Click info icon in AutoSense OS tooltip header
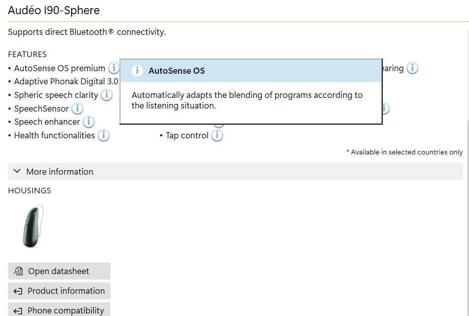 (137, 71)
